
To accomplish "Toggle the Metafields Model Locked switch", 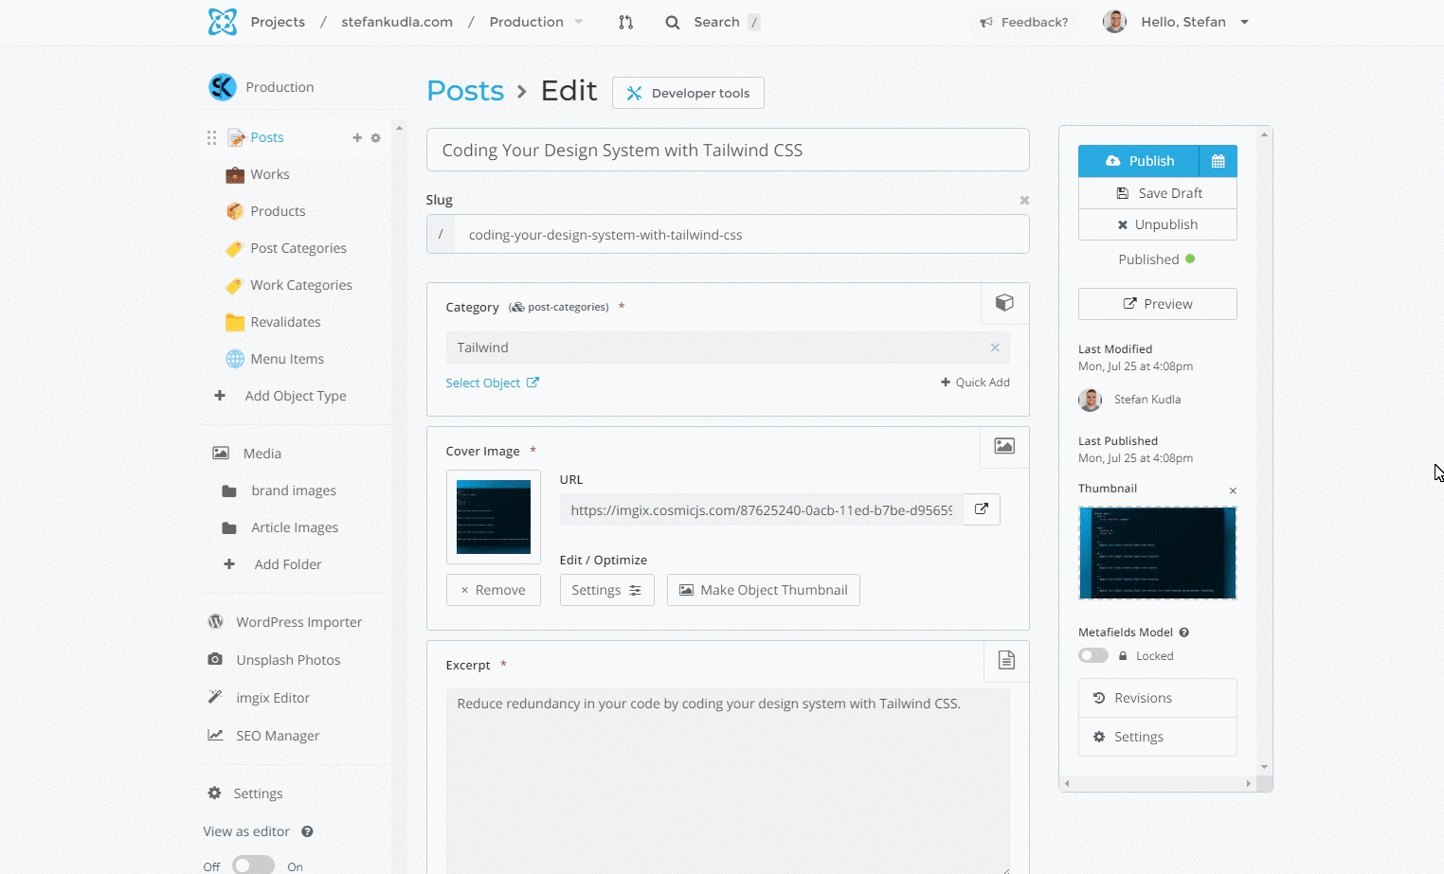I will click(x=1093, y=656).
